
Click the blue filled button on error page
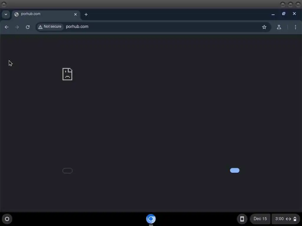(x=234, y=170)
